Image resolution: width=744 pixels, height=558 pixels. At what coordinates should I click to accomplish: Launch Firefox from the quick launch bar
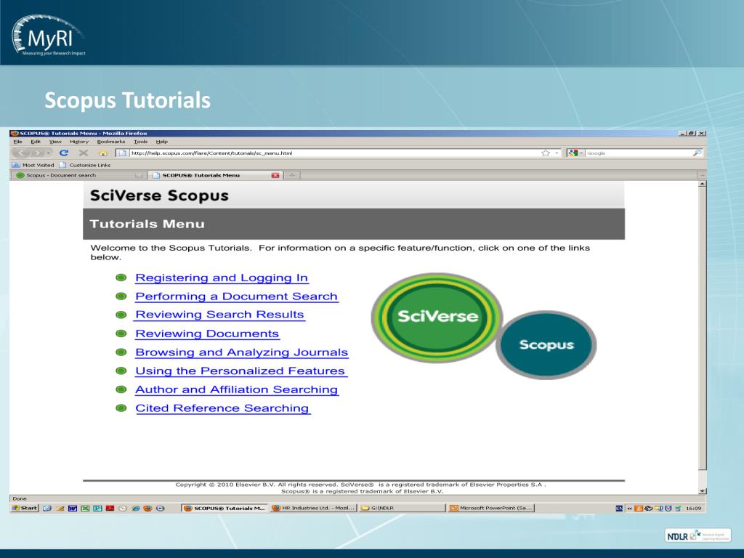pyautogui.click(x=147, y=508)
